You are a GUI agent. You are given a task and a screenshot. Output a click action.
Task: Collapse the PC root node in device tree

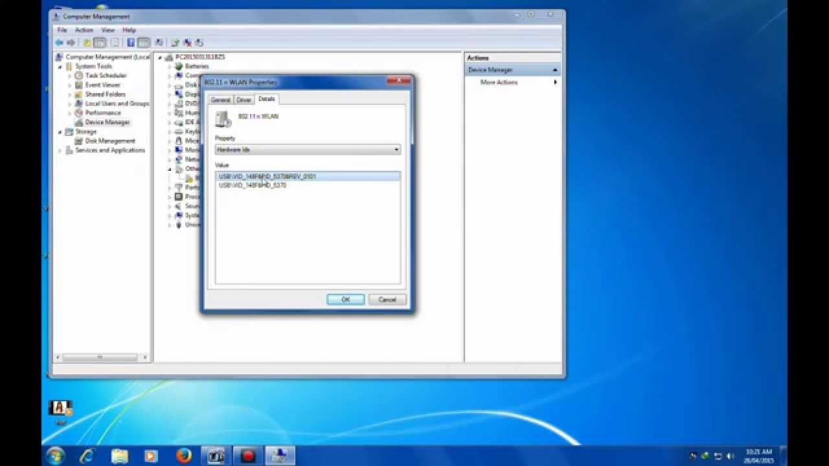[x=160, y=58]
